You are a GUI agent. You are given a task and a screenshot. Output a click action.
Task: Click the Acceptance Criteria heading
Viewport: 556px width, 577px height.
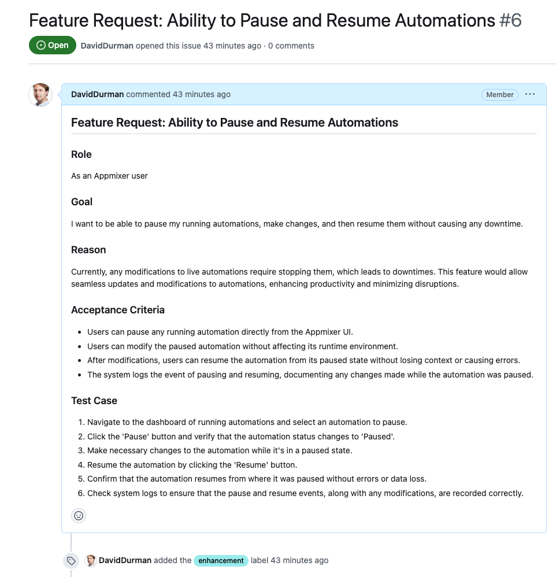[118, 310]
